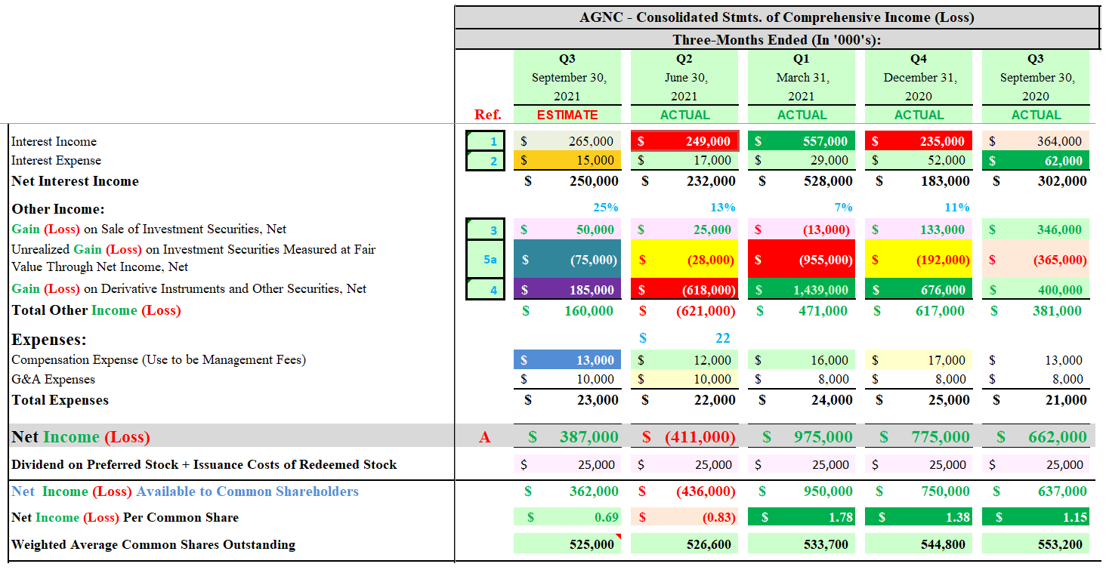Select reference box number 2
The width and height of the screenshot is (1106, 573).
click(484, 160)
